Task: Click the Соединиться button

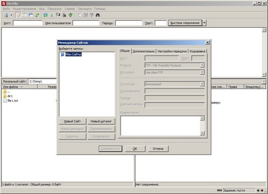Action: pyautogui.click(x=110, y=149)
